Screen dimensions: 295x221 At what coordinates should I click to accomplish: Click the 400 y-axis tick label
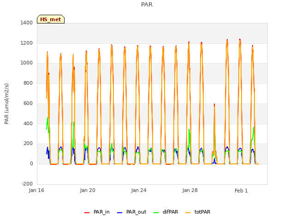click(28, 124)
